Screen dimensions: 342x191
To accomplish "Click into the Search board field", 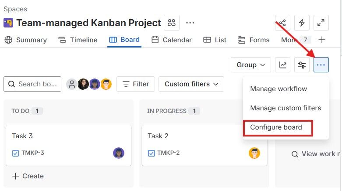I will pyautogui.click(x=32, y=84).
